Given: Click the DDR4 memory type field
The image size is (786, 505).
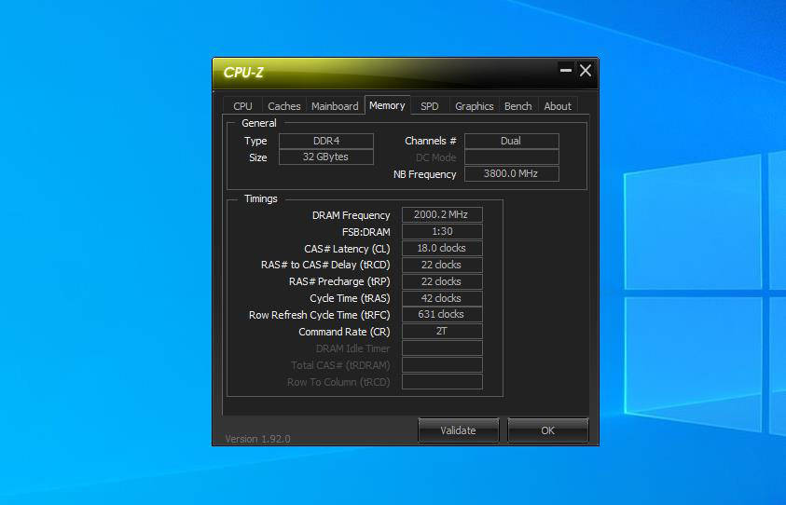Looking at the screenshot, I should click(326, 141).
